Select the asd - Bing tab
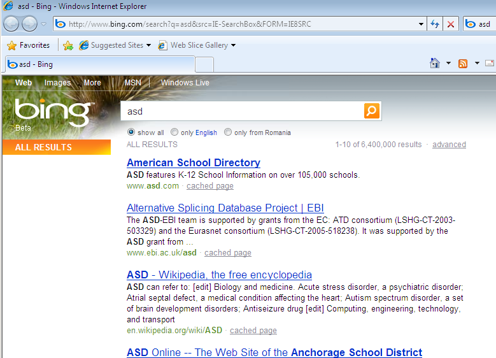Viewport: 496px width, 358px height. (100, 64)
